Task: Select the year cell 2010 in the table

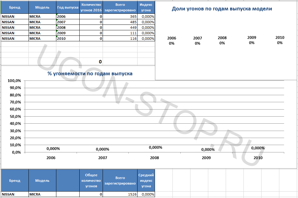Action: [x=68, y=39]
